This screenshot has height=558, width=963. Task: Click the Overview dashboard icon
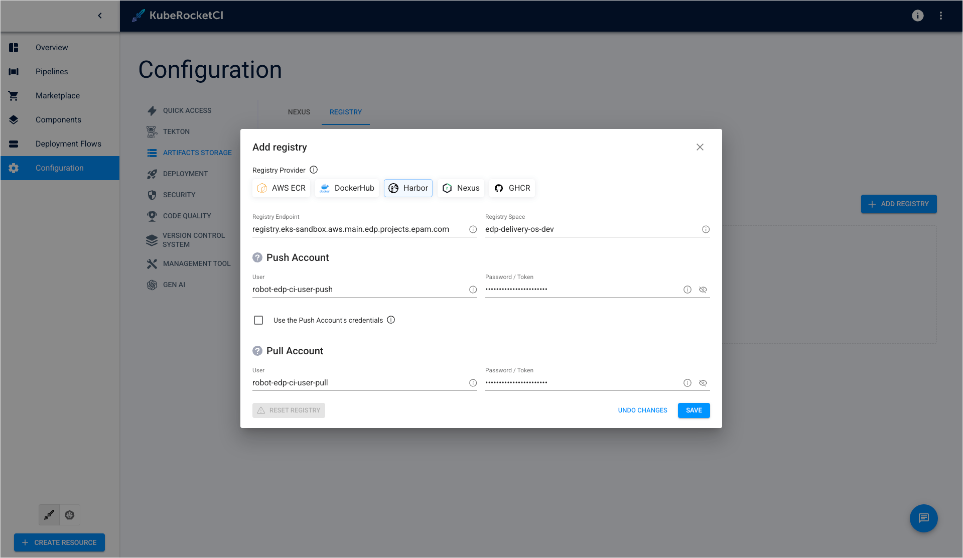14,48
